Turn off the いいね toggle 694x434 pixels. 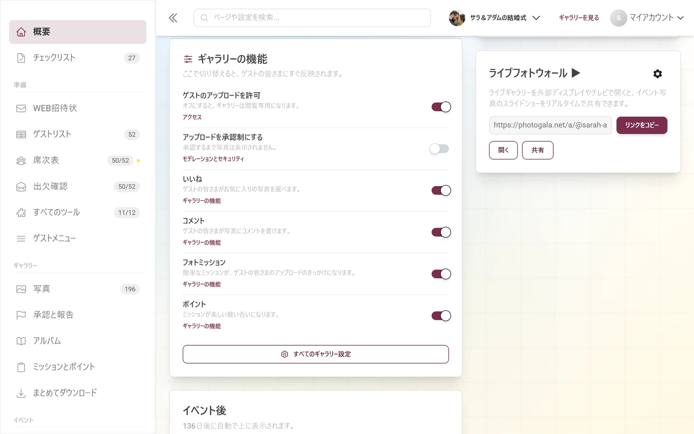441,190
